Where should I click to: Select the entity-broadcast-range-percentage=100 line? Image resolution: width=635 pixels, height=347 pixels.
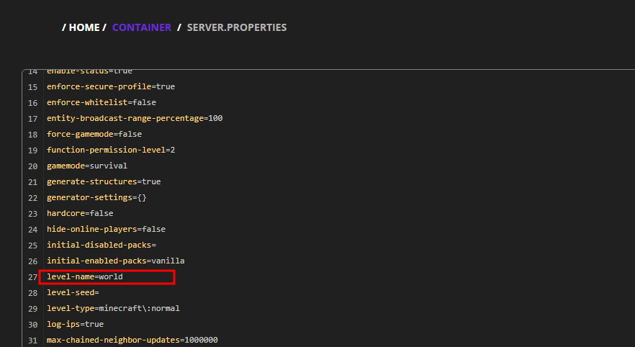(x=135, y=118)
